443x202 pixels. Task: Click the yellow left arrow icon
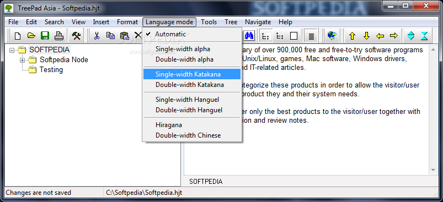point(380,36)
